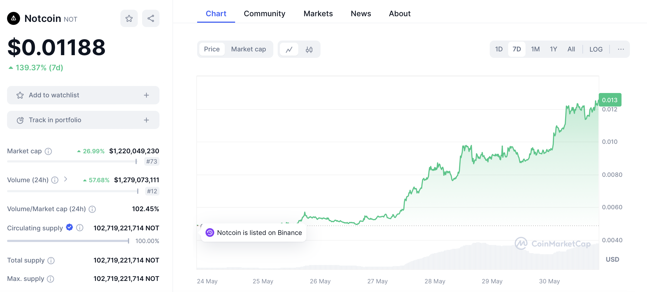The image size is (647, 292).
Task: Expand Volume (24h) chevron arrow
Action: [66, 179]
